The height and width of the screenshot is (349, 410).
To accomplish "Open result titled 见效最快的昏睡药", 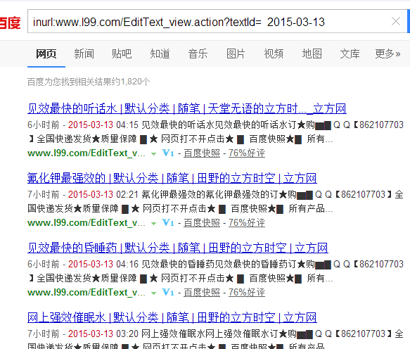I will click(x=178, y=248).
